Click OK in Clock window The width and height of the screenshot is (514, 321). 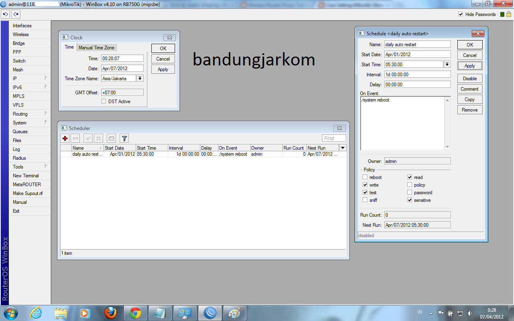163,48
